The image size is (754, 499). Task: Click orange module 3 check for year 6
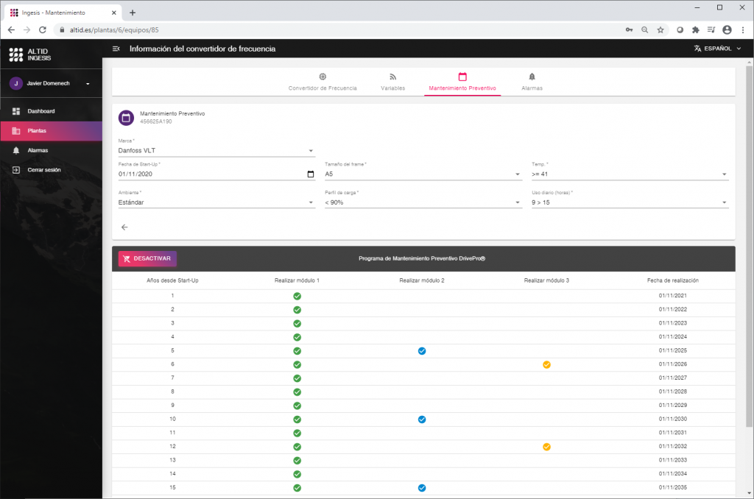point(546,364)
